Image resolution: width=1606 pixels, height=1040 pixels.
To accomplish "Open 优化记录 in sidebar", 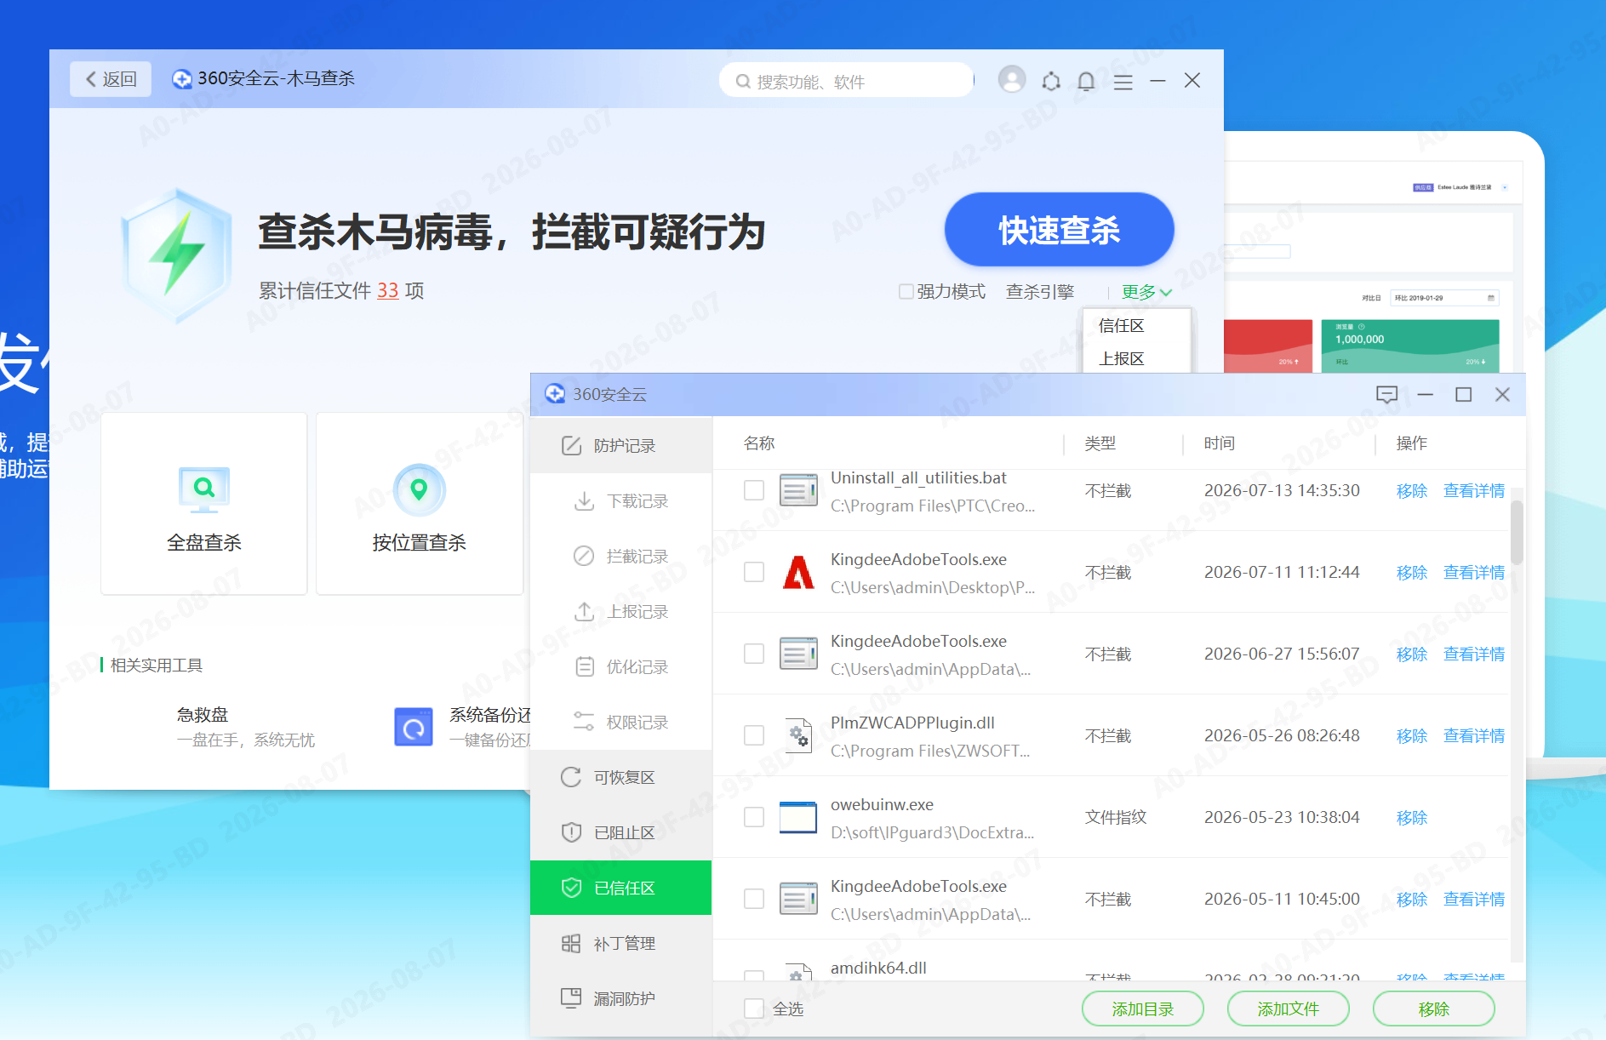I will point(621,667).
